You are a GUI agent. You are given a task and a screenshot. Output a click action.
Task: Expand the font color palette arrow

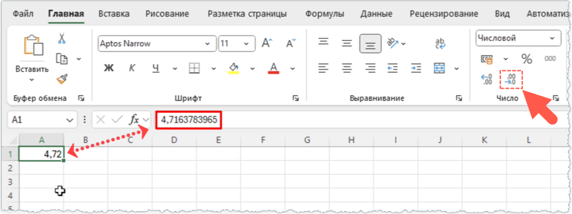click(293, 68)
